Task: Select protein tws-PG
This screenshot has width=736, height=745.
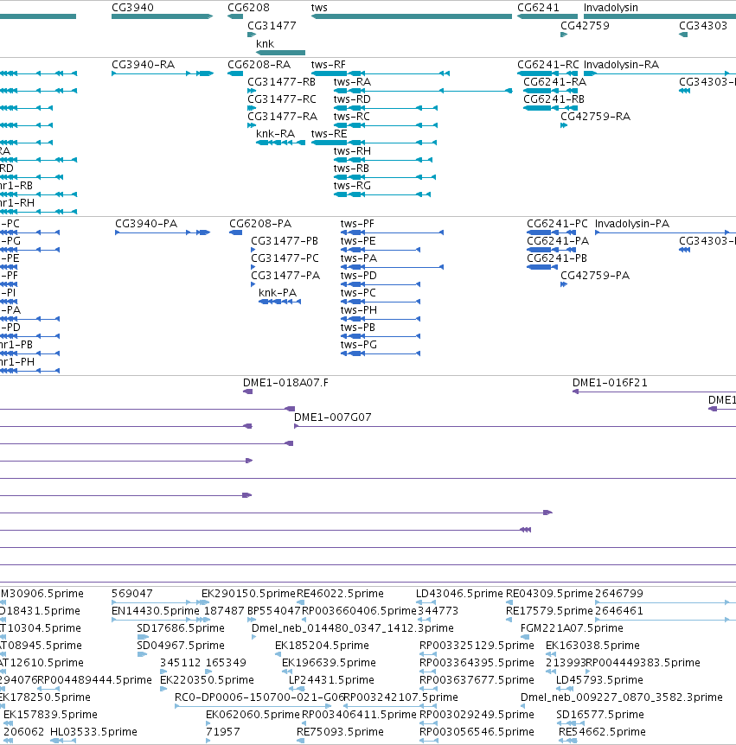Action: [381, 353]
